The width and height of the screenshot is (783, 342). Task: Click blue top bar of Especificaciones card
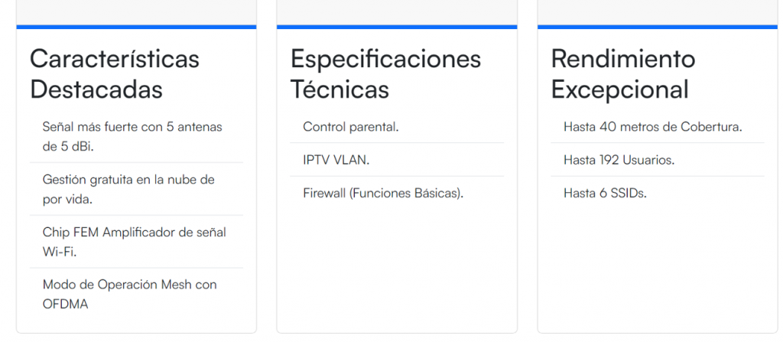pyautogui.click(x=397, y=27)
